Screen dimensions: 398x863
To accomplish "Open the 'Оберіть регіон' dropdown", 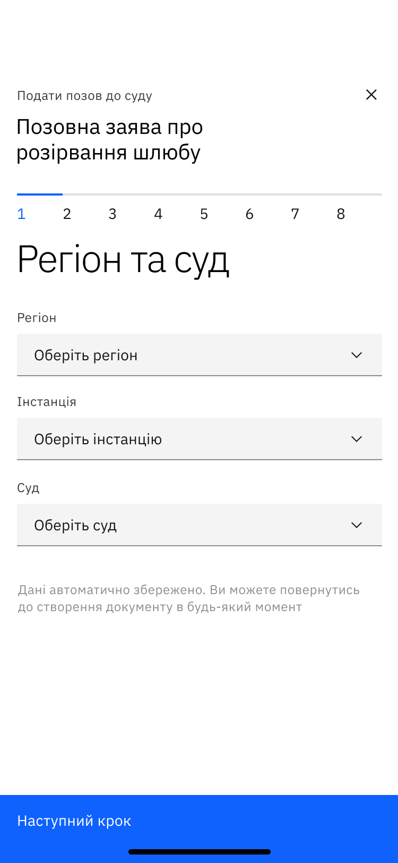I will 199,355.
